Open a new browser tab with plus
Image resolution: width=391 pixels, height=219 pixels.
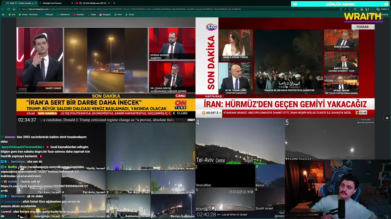tap(114, 3)
